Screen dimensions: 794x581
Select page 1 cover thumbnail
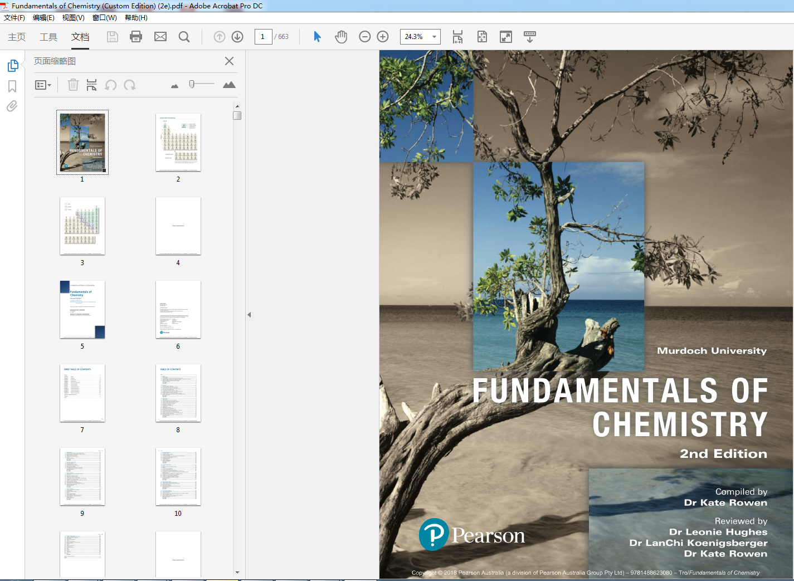coord(82,143)
